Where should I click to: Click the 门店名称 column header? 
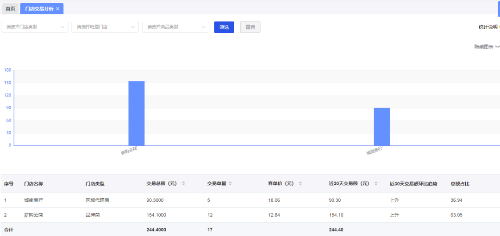(x=33, y=184)
